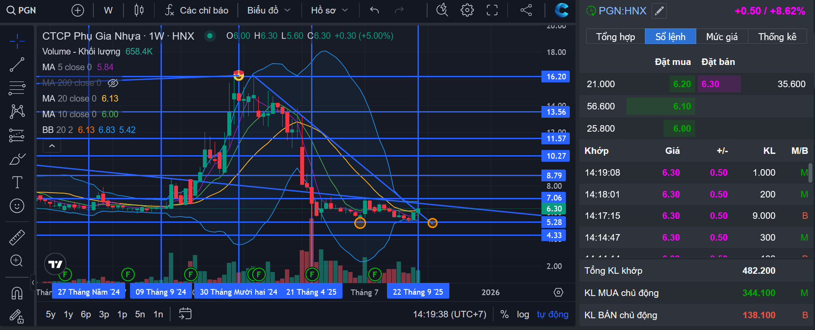
Task: Open the blue C brand logo
Action: click(x=562, y=10)
